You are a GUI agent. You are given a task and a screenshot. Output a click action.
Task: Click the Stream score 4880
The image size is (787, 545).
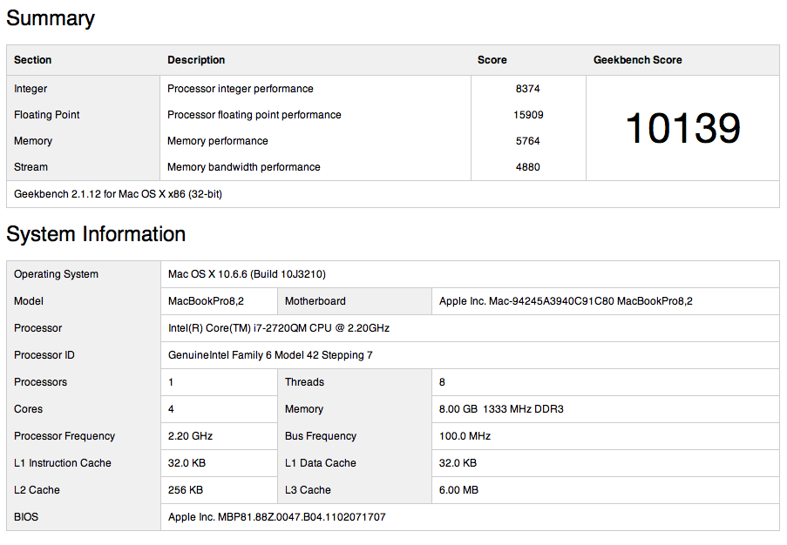point(528,167)
